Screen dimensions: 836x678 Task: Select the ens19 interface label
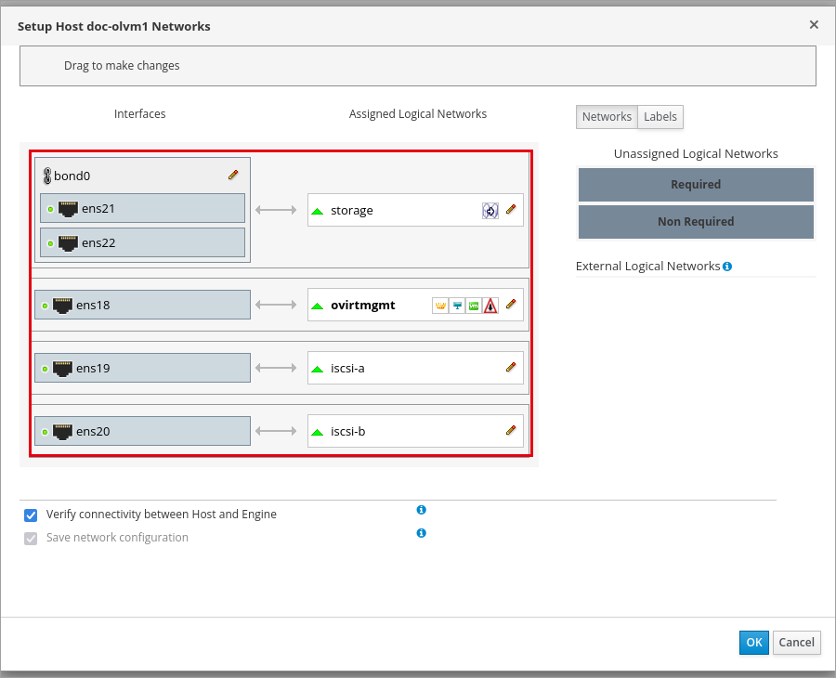click(x=93, y=369)
